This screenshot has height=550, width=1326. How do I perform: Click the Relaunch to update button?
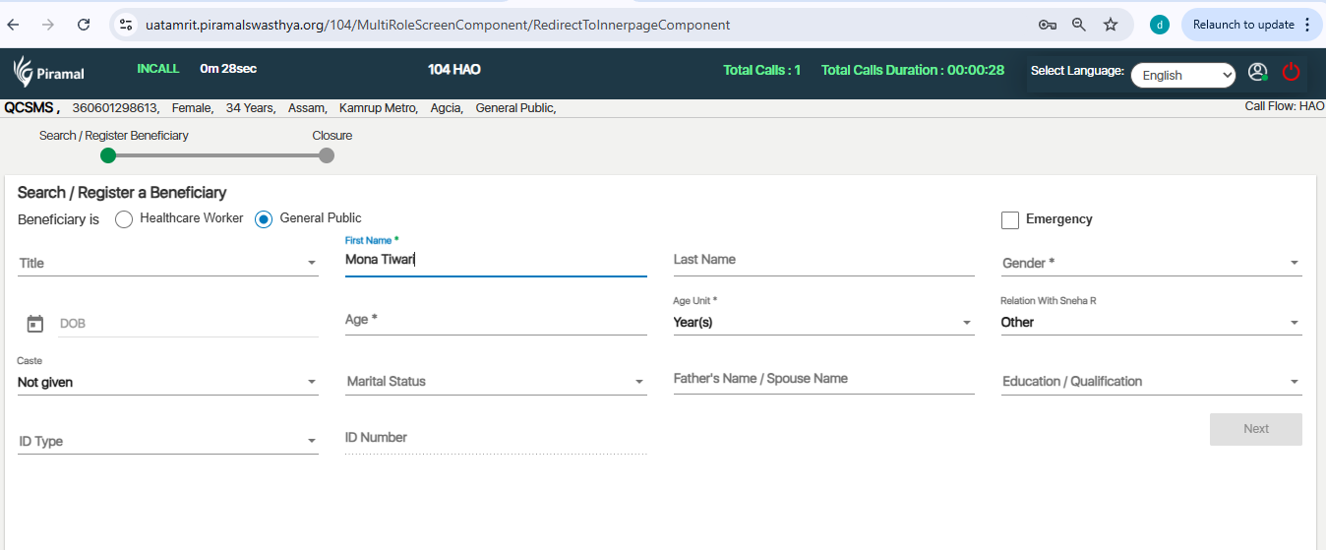pyautogui.click(x=1243, y=25)
